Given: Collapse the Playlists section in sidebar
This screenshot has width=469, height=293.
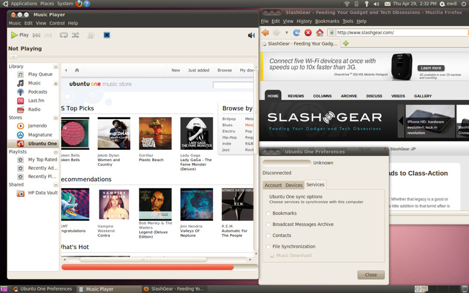Looking at the screenshot, I should click(56, 152).
